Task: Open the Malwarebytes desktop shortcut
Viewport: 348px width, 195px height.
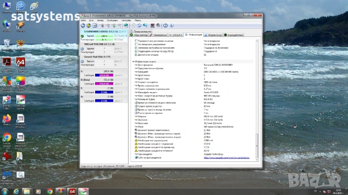Action: click(x=7, y=177)
